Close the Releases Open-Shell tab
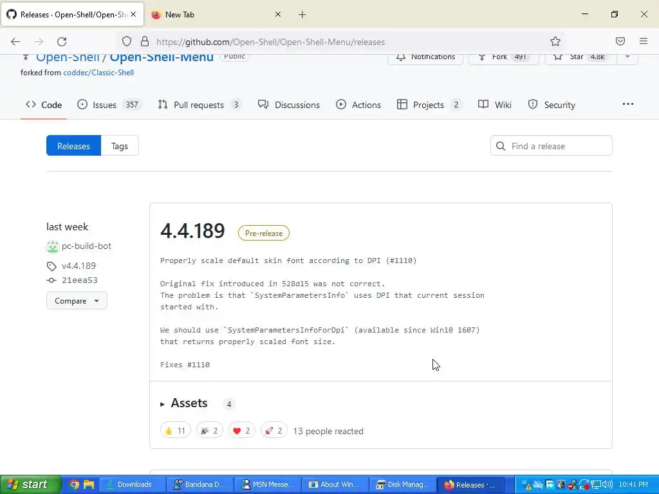 133,14
